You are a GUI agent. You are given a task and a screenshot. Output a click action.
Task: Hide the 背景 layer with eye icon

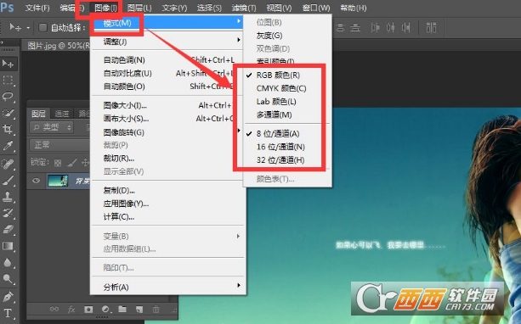point(36,181)
